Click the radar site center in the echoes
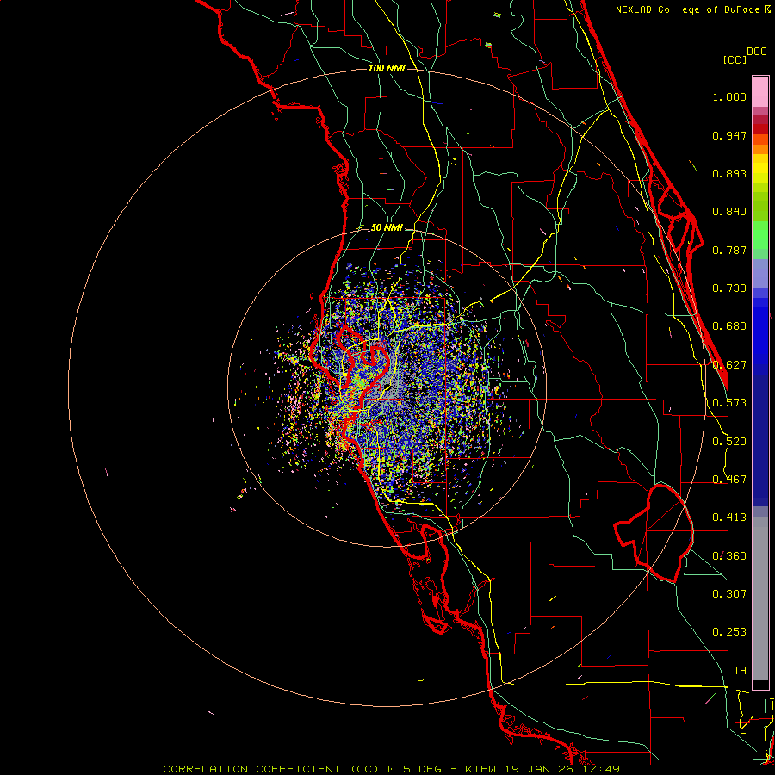The image size is (775, 775). 387,387
